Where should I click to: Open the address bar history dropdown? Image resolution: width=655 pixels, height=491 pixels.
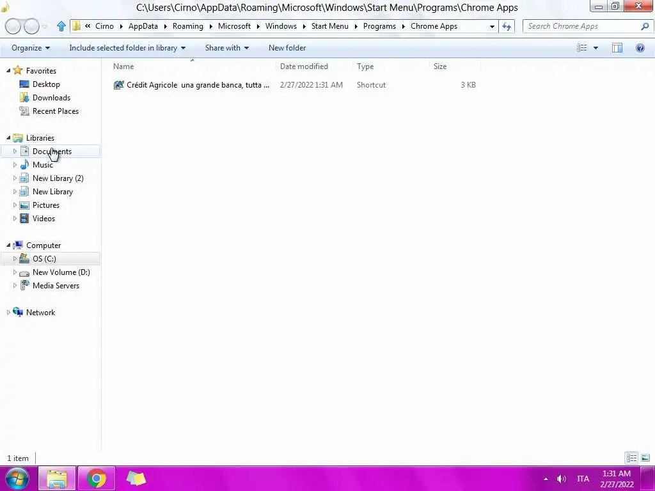click(x=492, y=26)
